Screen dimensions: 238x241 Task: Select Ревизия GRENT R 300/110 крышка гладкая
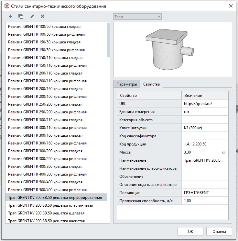[x=56, y=120]
